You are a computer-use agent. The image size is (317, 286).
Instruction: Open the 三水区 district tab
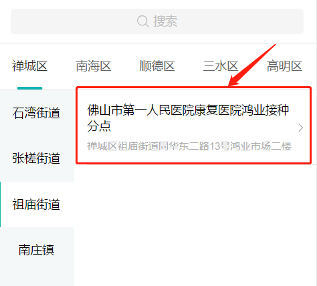click(221, 66)
